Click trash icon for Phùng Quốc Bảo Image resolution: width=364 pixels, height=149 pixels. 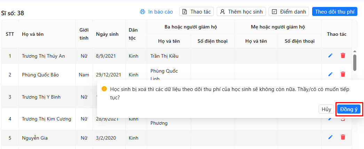tap(343, 74)
